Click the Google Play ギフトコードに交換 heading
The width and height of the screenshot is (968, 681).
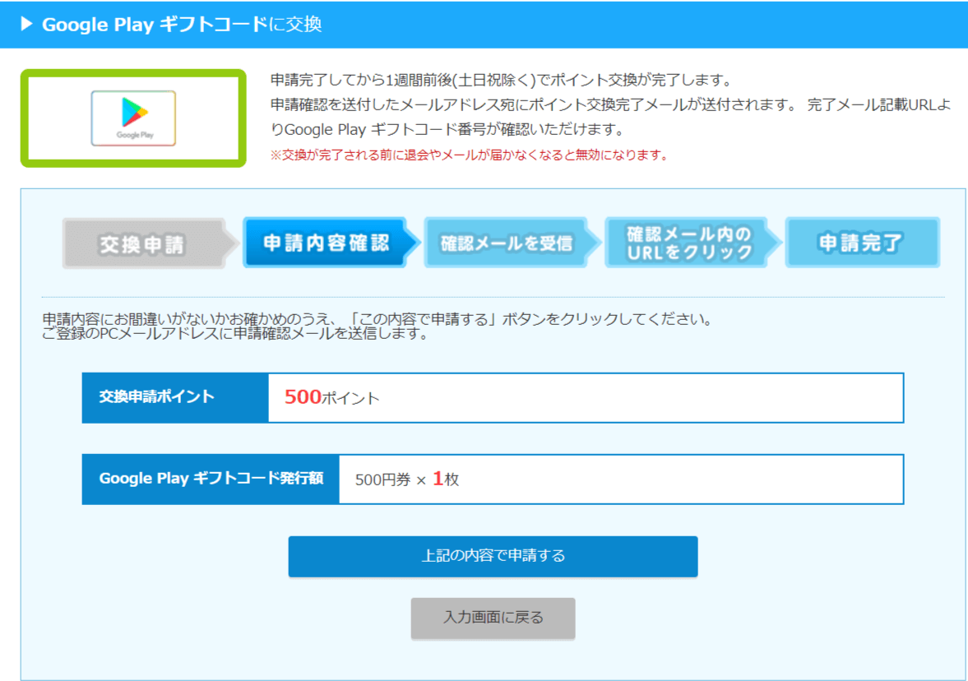click(x=182, y=24)
